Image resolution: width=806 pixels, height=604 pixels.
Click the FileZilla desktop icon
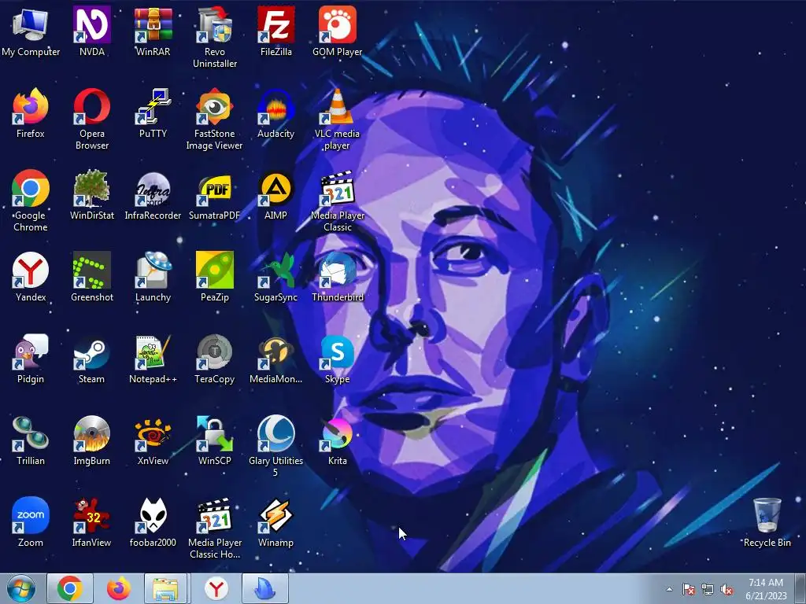click(276, 31)
